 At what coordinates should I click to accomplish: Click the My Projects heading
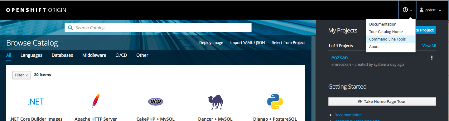[343, 31]
